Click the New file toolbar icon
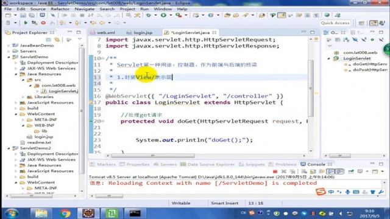Image resolution: width=390 pixels, height=219 pixels. pyautogui.click(x=8, y=15)
